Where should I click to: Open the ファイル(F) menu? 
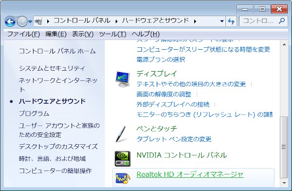pyautogui.click(x=24, y=34)
